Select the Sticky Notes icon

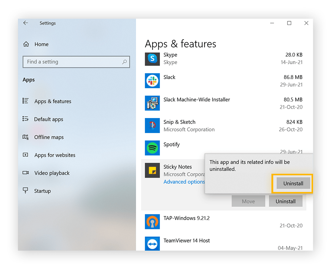152,170
